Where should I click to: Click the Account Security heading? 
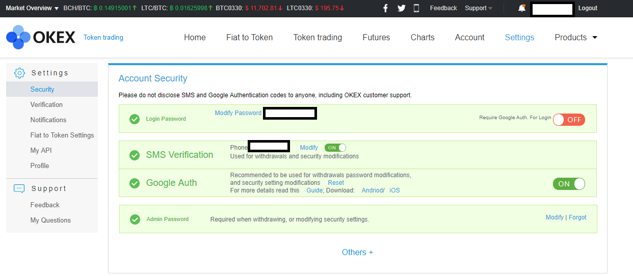click(153, 78)
